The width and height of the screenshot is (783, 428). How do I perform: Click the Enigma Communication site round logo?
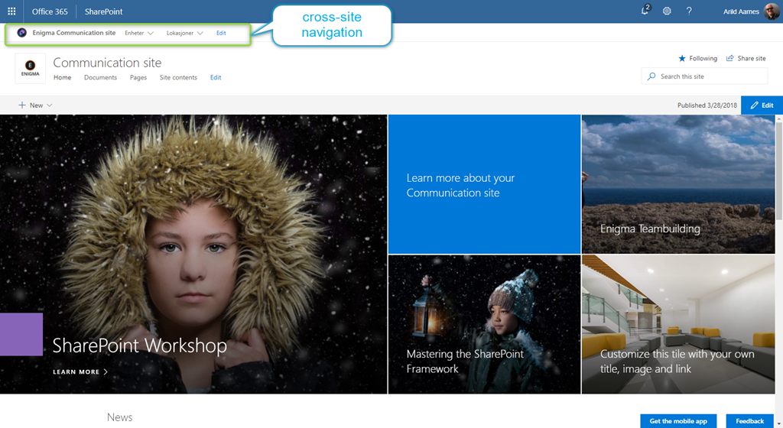pos(22,33)
